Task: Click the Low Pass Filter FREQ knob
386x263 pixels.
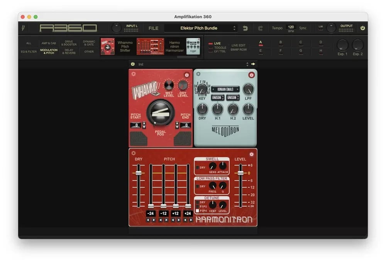Action: click(213, 186)
